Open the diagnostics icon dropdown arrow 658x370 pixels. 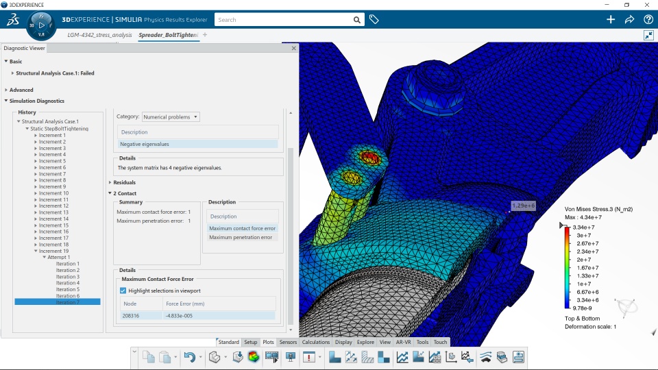[x=320, y=358]
